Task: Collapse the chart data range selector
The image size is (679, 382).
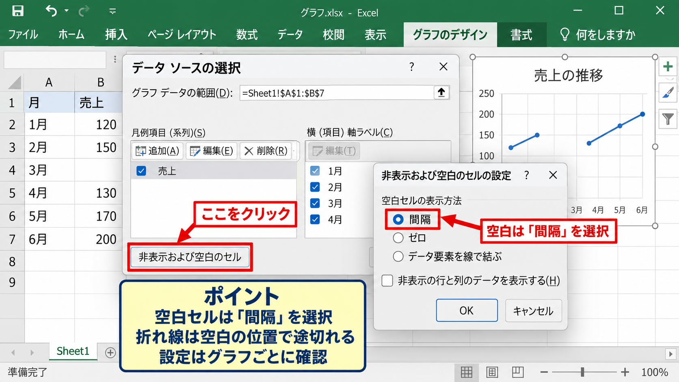Action: click(x=441, y=93)
